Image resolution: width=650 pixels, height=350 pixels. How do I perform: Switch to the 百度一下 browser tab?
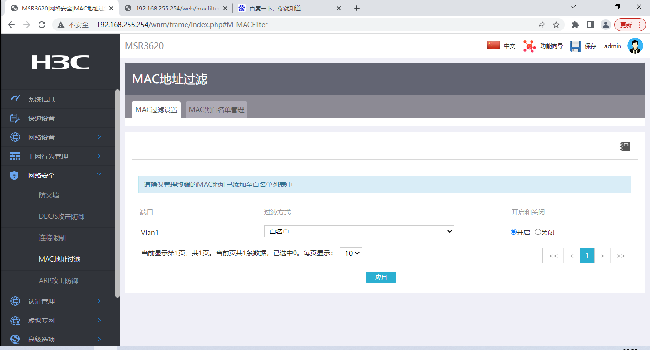290,8
